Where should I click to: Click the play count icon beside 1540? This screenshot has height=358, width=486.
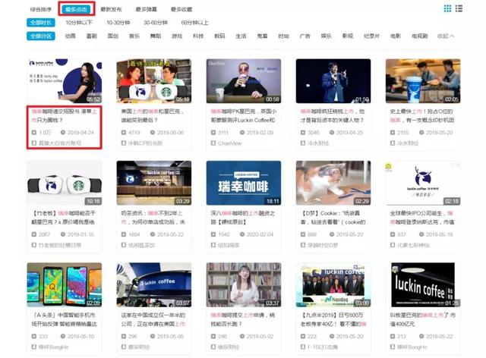click(213, 234)
